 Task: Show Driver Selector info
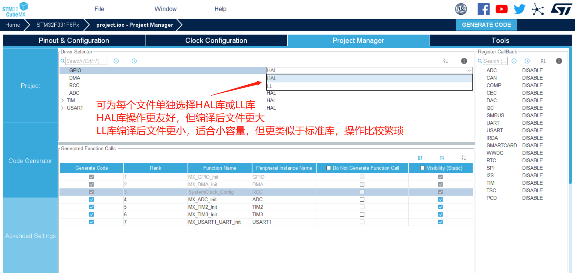point(464,61)
